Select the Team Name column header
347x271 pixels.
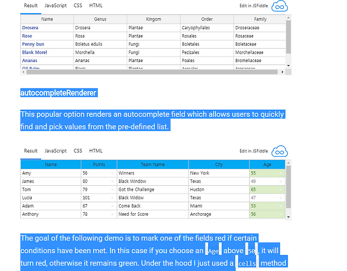click(x=153, y=165)
